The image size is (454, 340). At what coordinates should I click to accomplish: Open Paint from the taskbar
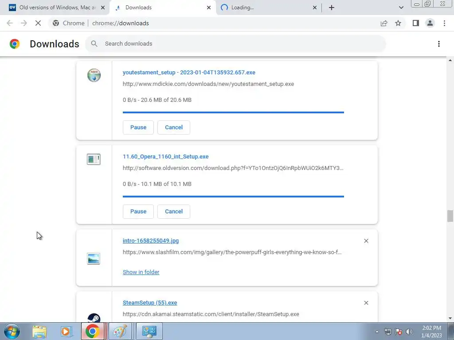(x=120, y=331)
